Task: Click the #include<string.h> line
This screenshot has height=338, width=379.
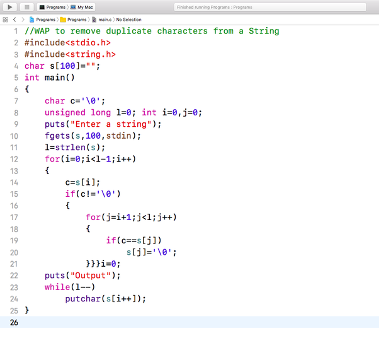Action: (70, 54)
